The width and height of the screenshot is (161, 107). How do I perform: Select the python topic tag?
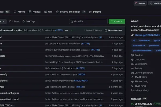click(157, 40)
